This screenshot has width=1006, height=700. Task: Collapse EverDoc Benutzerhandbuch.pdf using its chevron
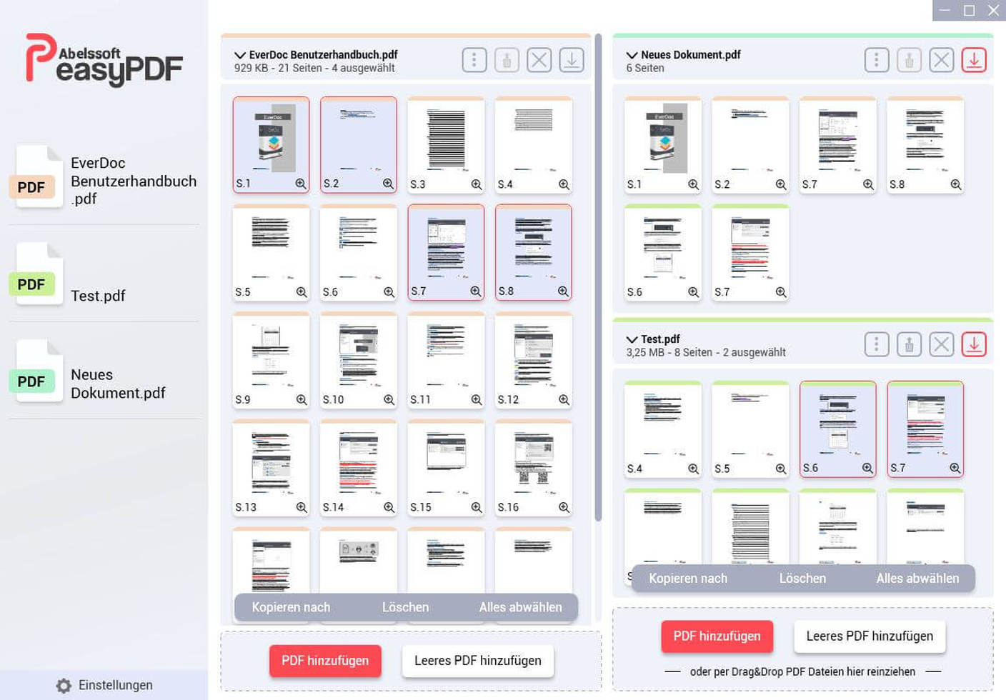point(239,54)
